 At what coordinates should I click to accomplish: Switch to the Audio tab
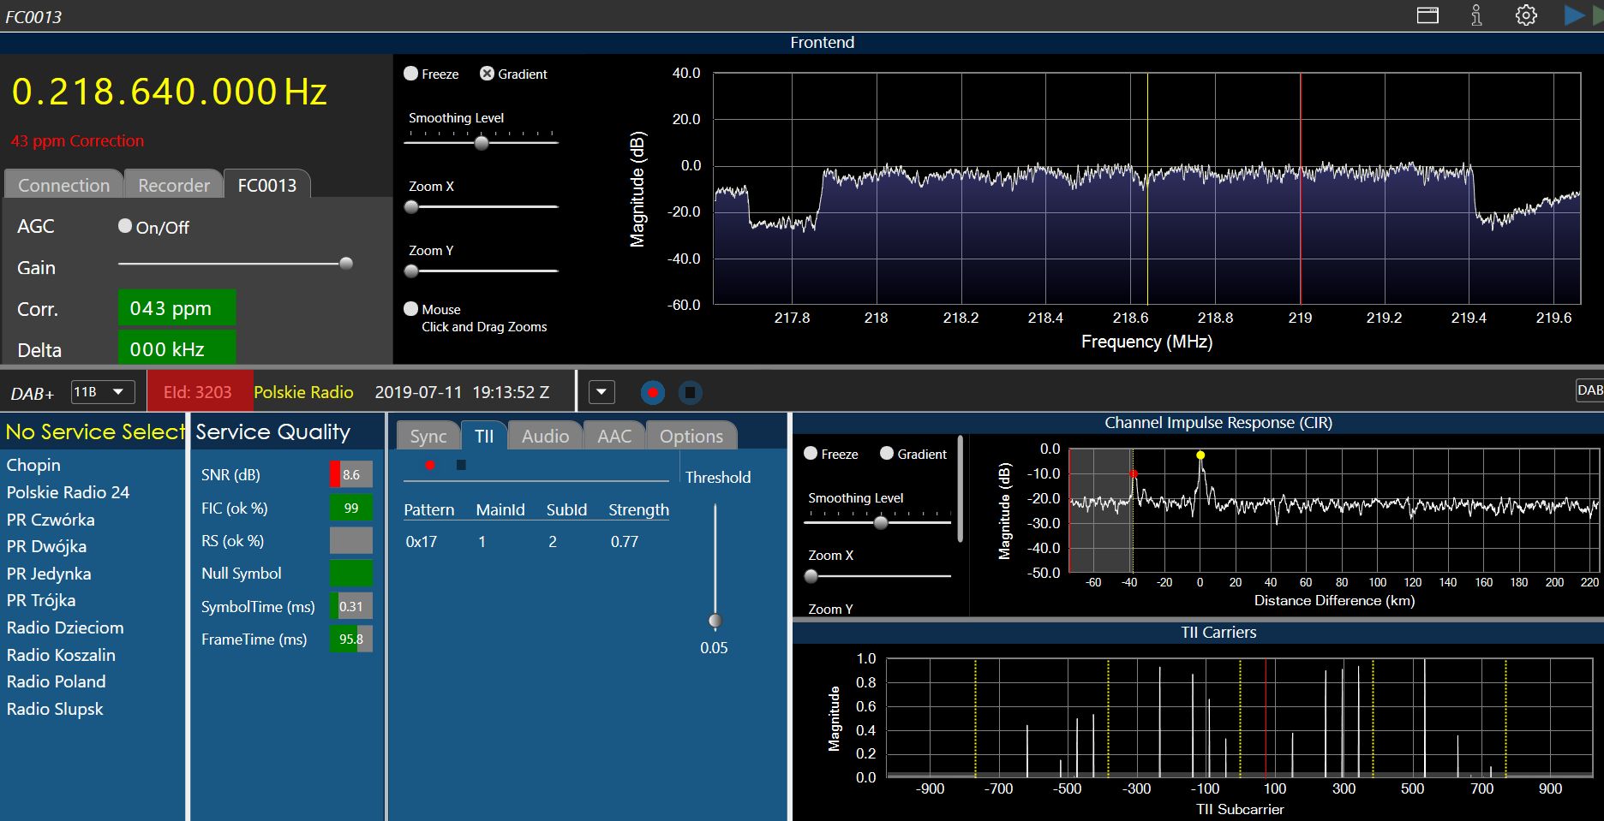545,437
